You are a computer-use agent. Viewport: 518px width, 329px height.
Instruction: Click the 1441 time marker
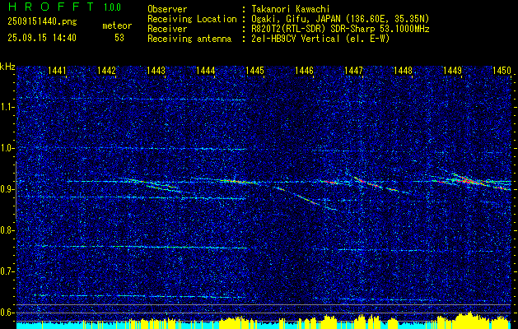[57, 71]
